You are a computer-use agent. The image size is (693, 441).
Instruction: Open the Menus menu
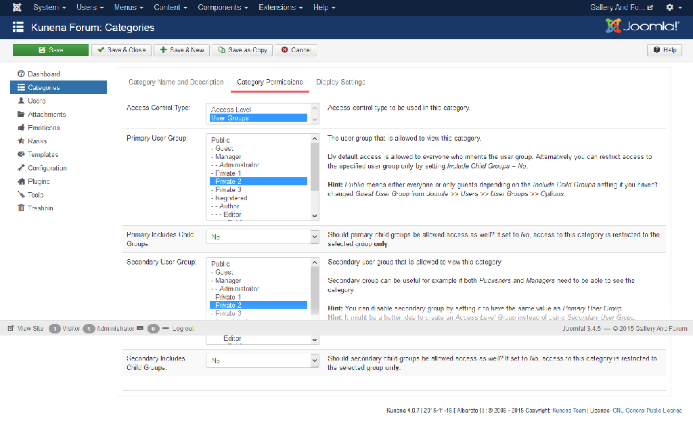click(x=129, y=7)
